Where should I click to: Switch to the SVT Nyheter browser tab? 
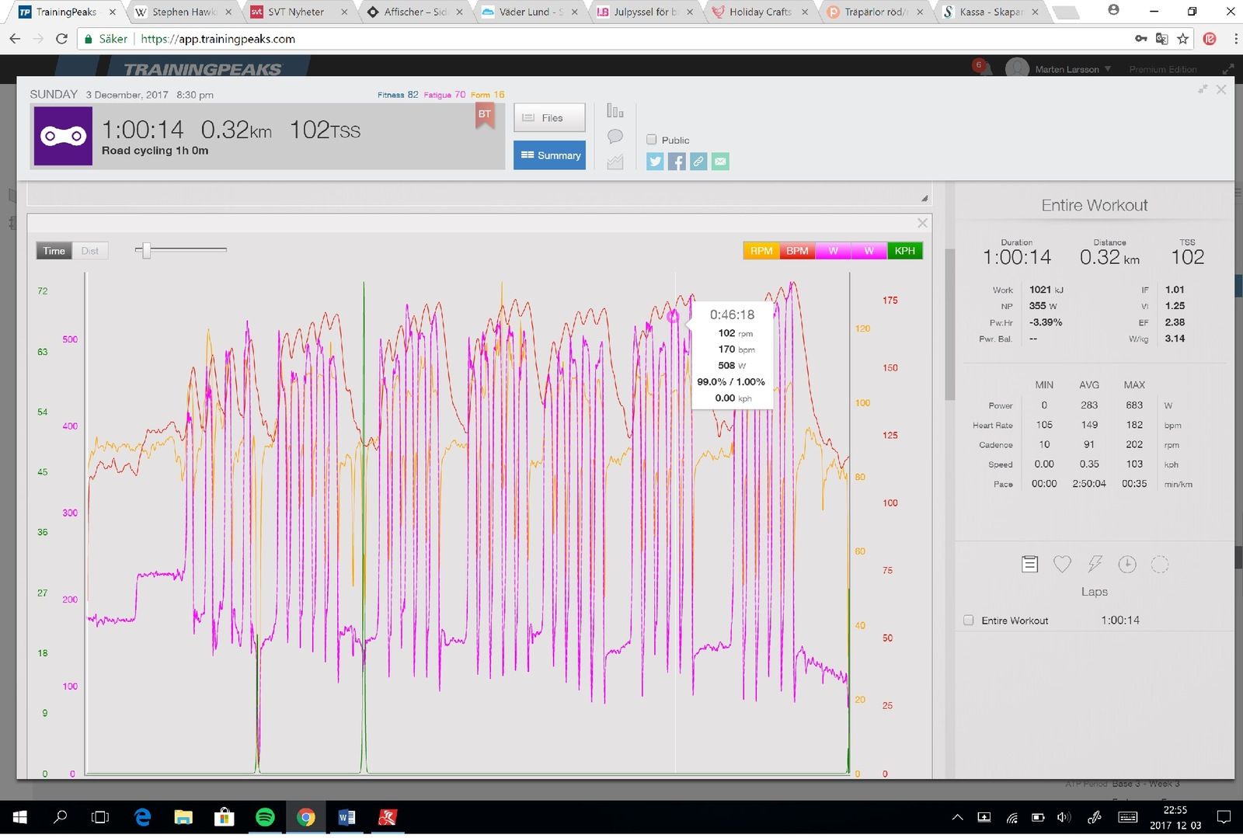[x=296, y=12]
